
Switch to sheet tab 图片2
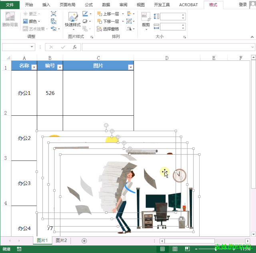pos(61,240)
